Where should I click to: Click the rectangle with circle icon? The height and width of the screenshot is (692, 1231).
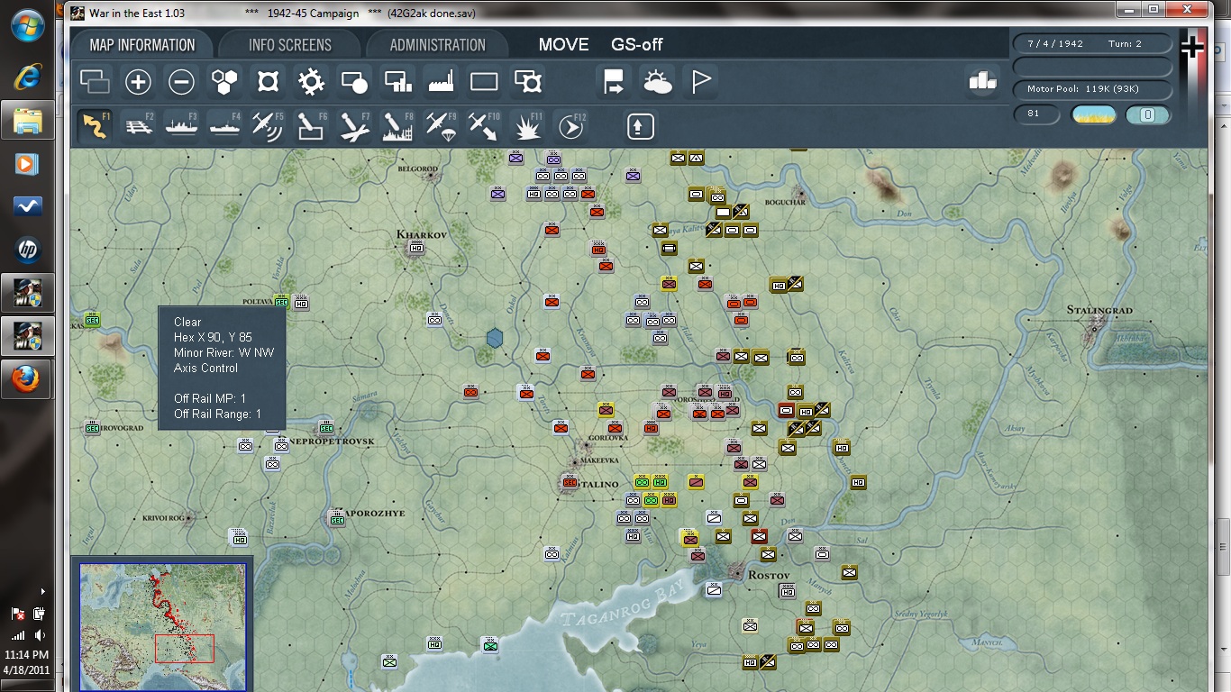point(354,83)
